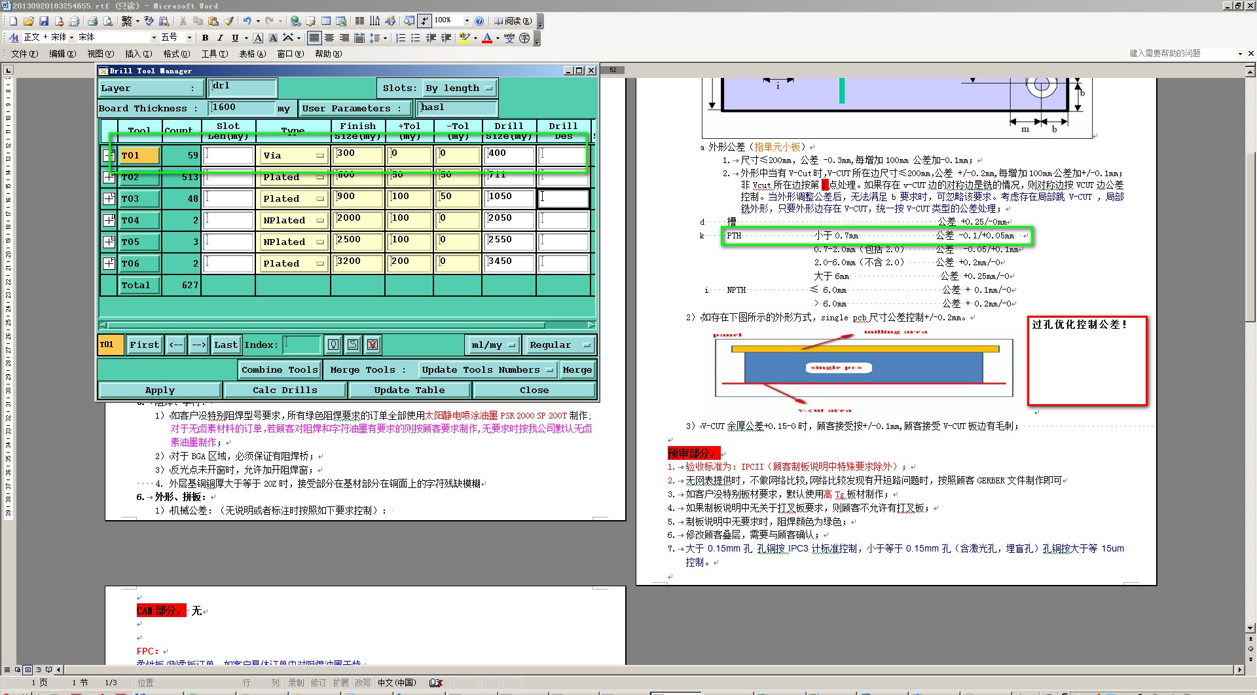This screenshot has height=695, width=1257.
Task: Open Update Tools Numbers dropdown
Action: pyautogui.click(x=488, y=369)
